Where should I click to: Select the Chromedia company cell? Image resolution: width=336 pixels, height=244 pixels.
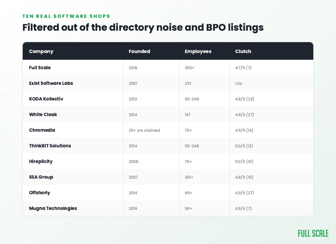(42, 130)
